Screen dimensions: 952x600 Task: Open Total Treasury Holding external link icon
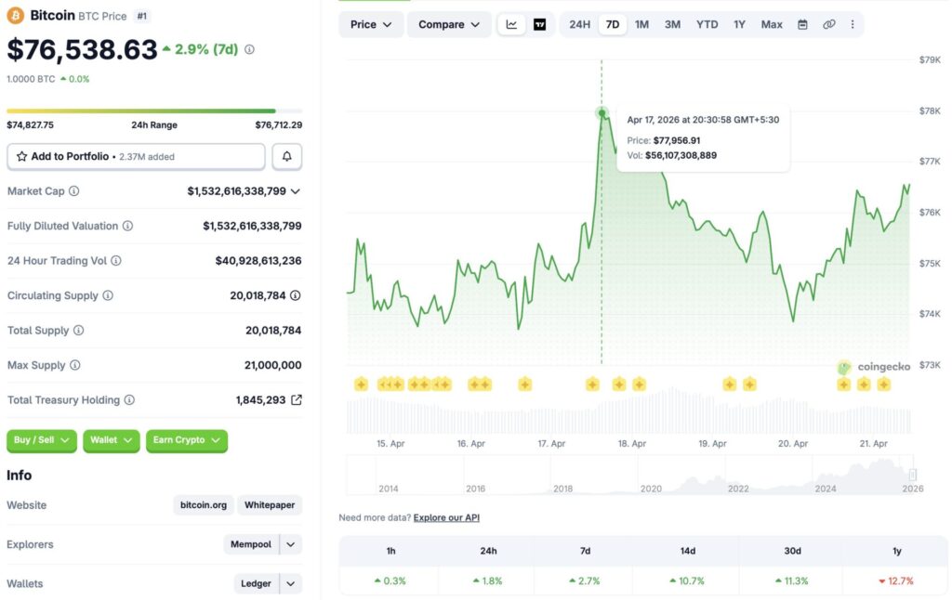click(296, 400)
